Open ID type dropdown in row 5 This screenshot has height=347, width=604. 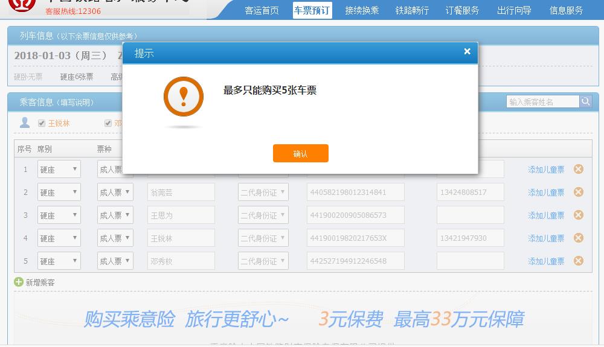coord(263,261)
